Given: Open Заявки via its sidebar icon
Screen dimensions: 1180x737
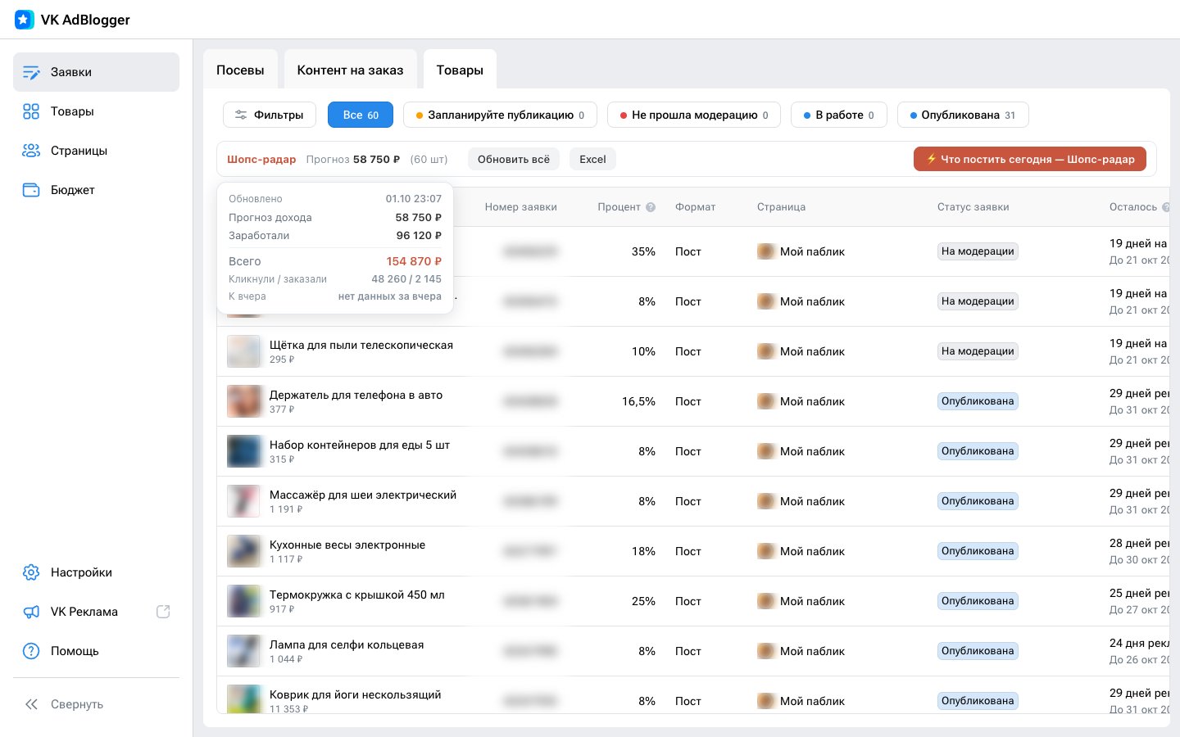Looking at the screenshot, I should pos(31,72).
